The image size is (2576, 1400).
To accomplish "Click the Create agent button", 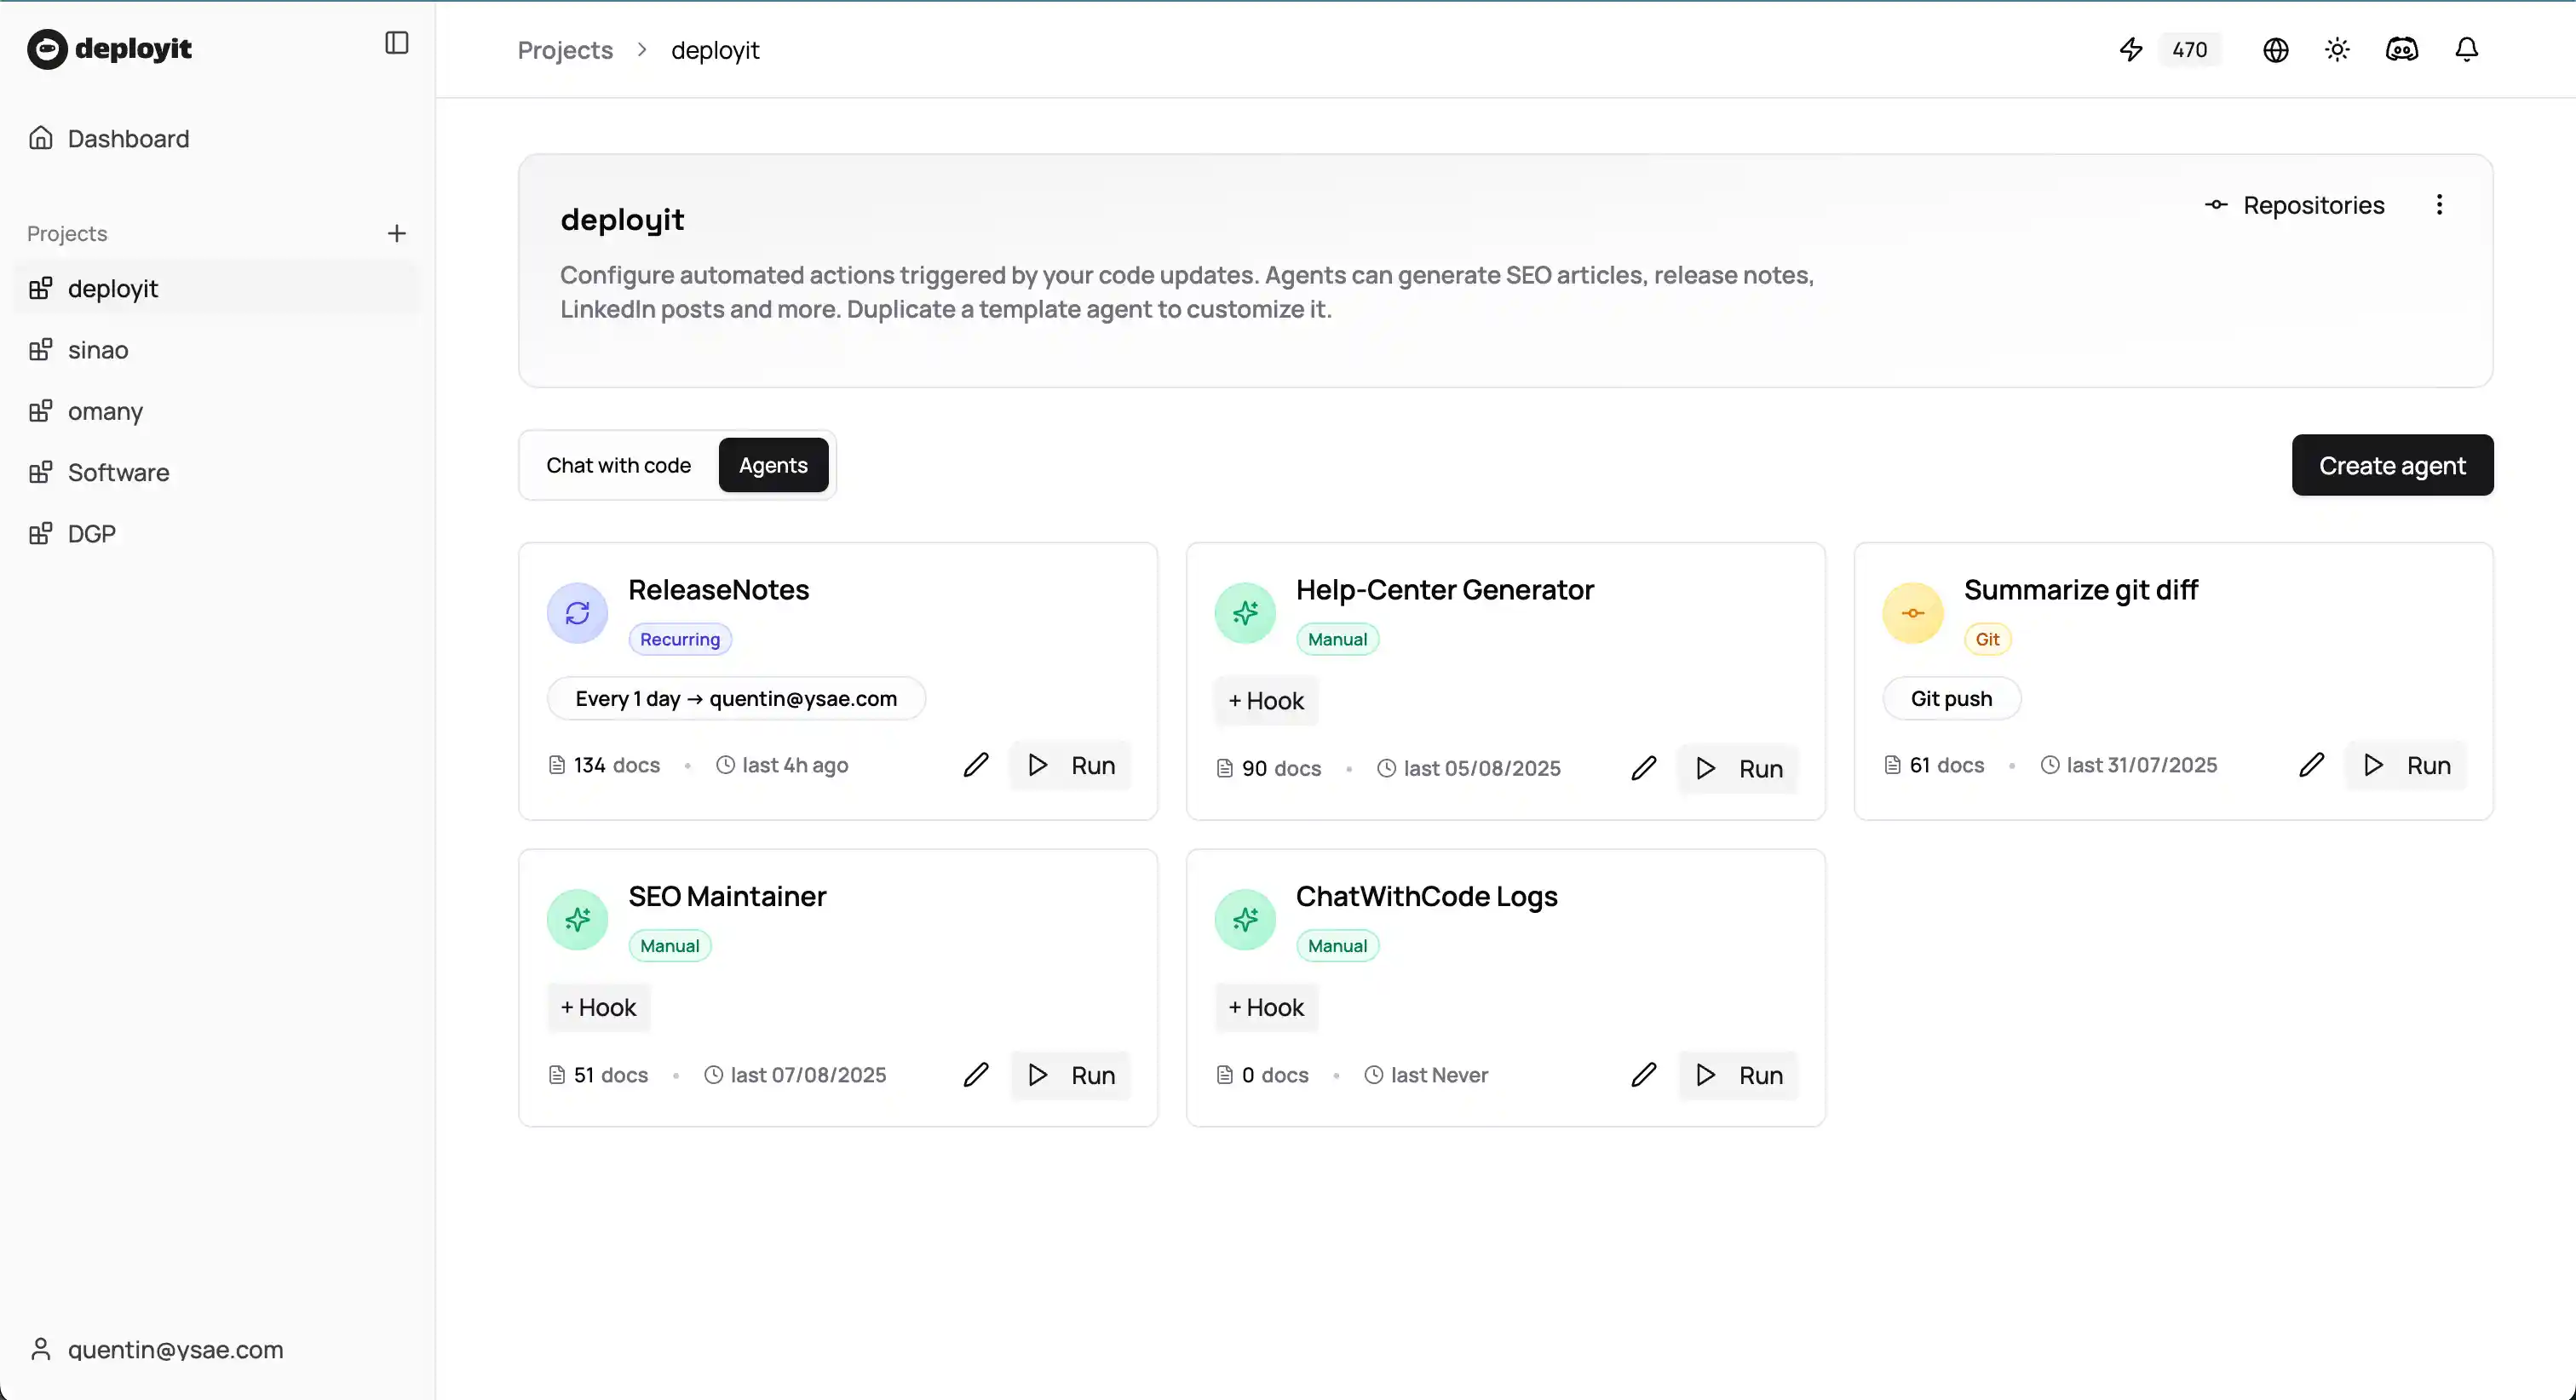I will coord(2392,464).
